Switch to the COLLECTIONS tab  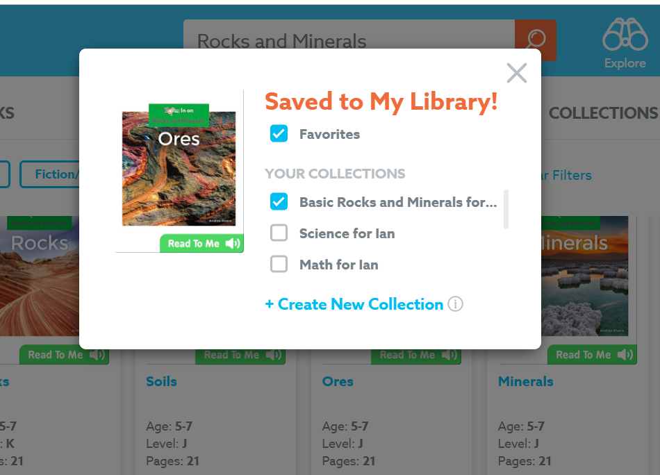point(603,112)
